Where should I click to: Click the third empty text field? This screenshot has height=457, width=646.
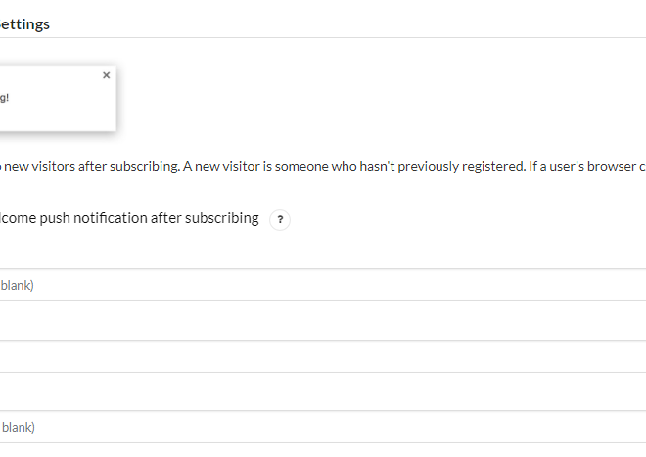(323, 356)
